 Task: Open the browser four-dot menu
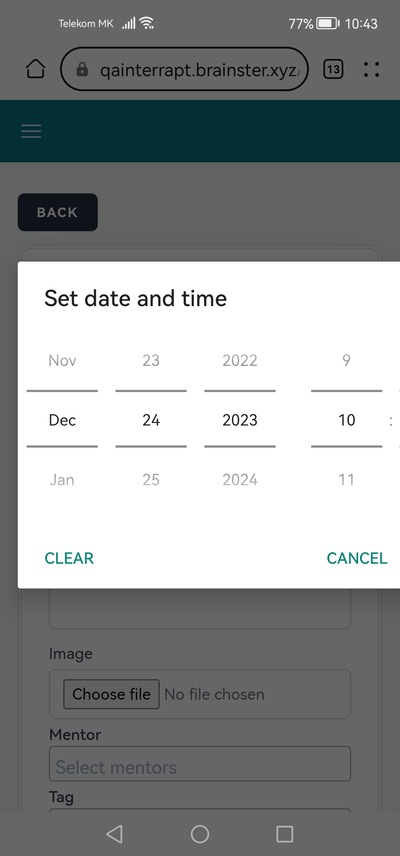[x=371, y=69]
